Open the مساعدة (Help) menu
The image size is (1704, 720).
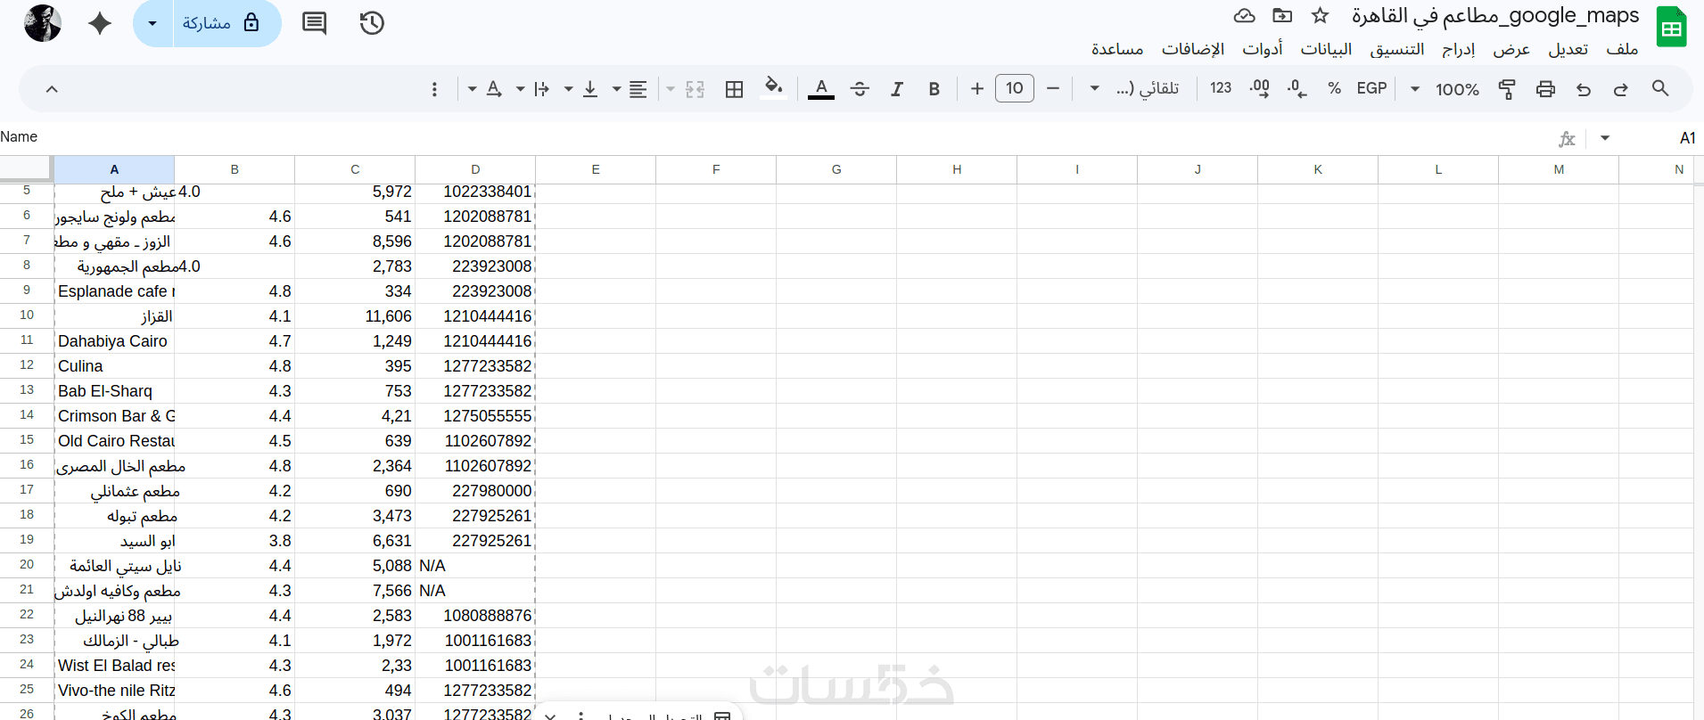pyautogui.click(x=1117, y=49)
